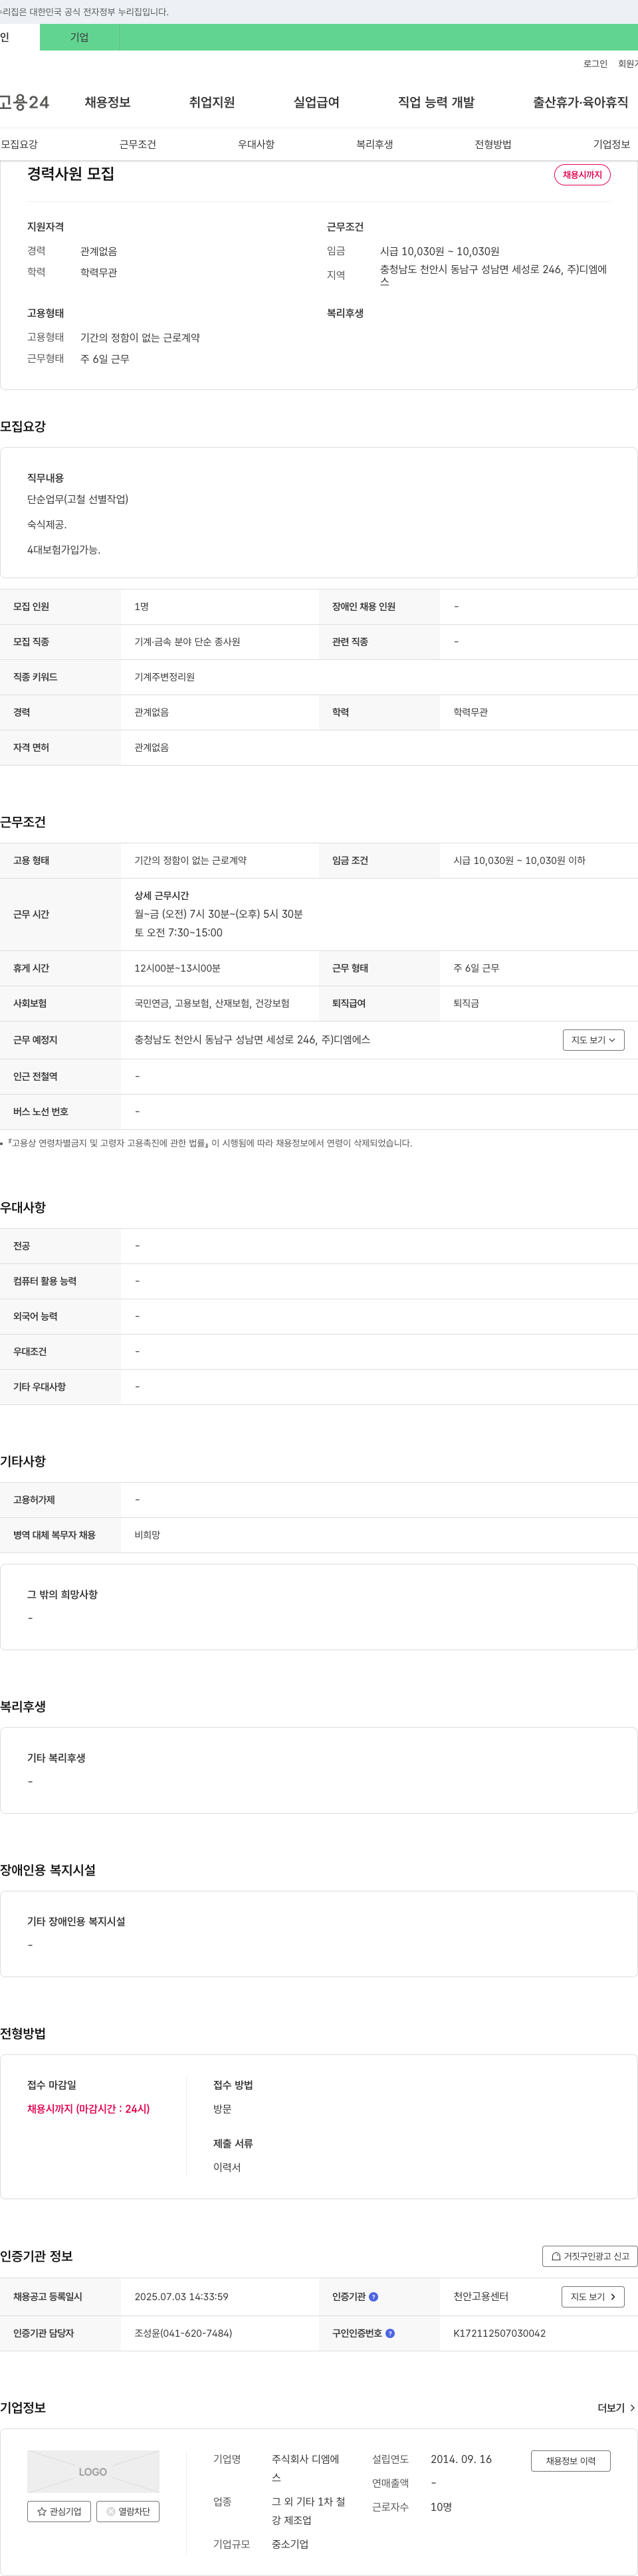
Task: Open the 취업지원 menu
Action: pos(212,102)
